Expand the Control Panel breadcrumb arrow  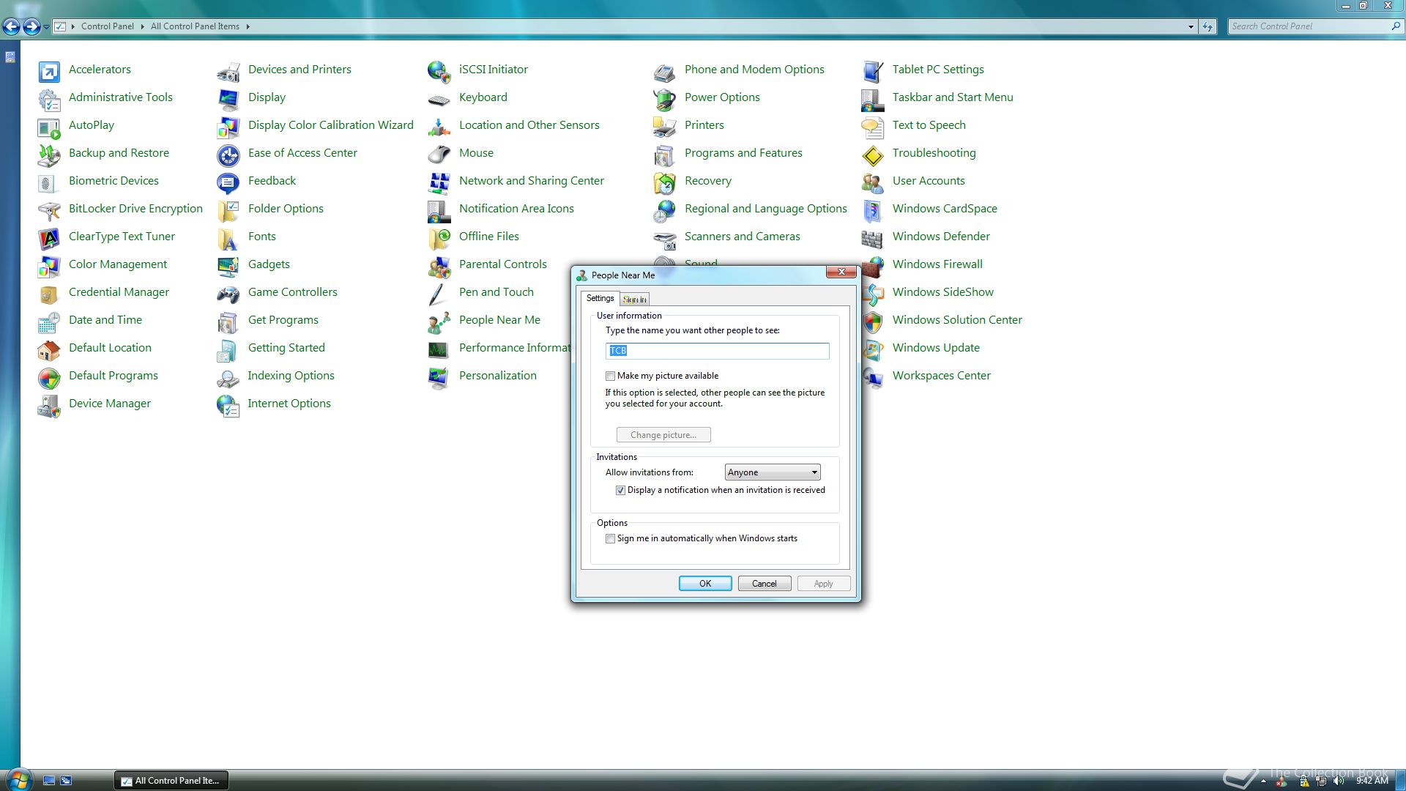142,26
